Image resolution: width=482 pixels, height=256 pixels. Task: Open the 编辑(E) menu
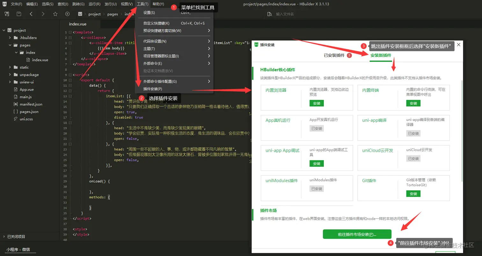point(32,4)
